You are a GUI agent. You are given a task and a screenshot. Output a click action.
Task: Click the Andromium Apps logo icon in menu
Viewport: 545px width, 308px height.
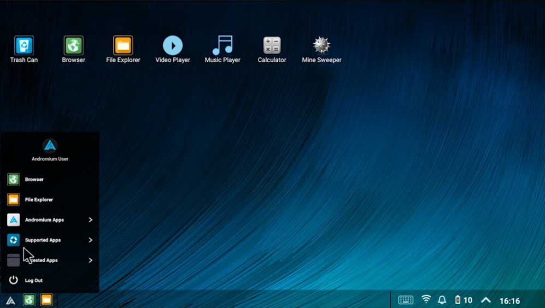click(13, 220)
